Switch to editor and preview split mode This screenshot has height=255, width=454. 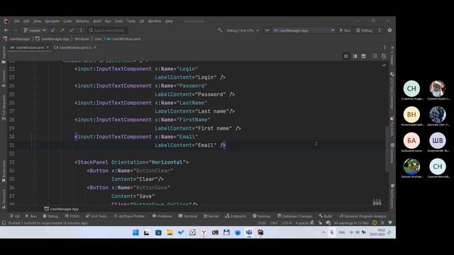click(x=355, y=56)
